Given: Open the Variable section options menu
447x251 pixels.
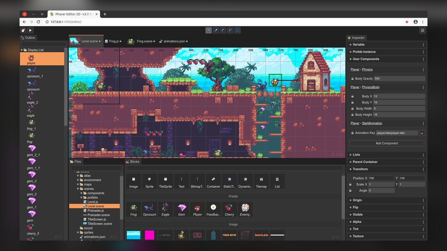Looking at the screenshot, I should pos(423,45).
